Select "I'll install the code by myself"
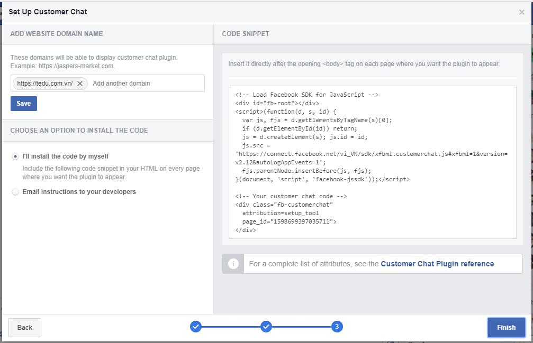 tap(15, 156)
